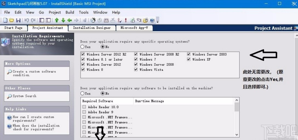The image size is (298, 140).
Task: Click the gray forward arrow icon
Action: (x=76, y=20)
